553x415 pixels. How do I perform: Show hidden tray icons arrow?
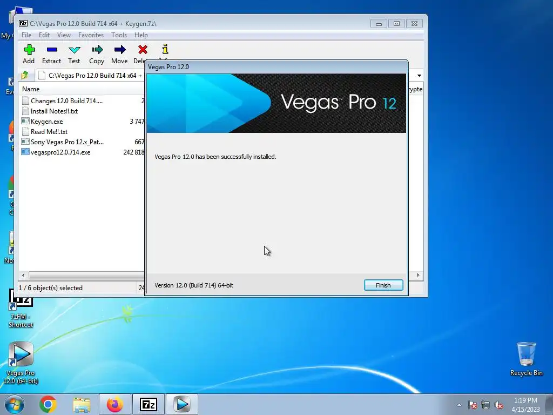(459, 405)
